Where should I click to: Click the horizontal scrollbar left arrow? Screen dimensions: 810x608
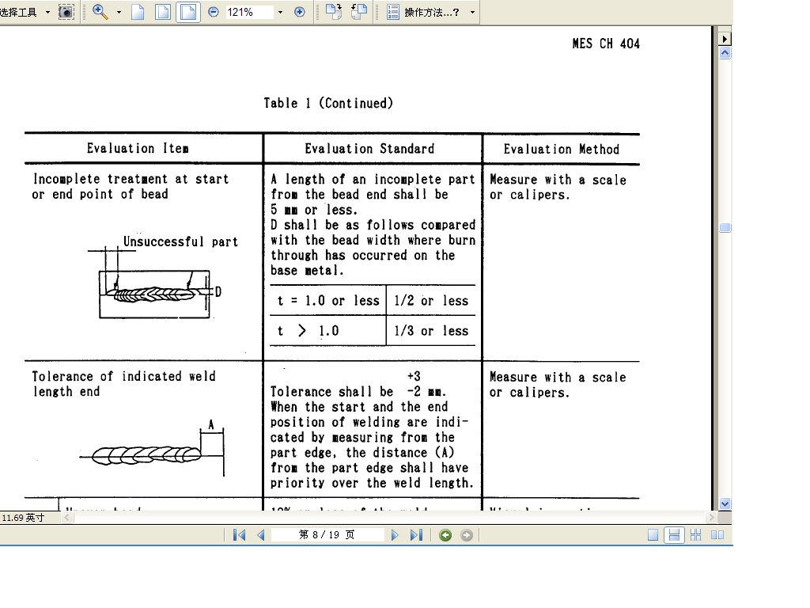pyautogui.click(x=66, y=517)
